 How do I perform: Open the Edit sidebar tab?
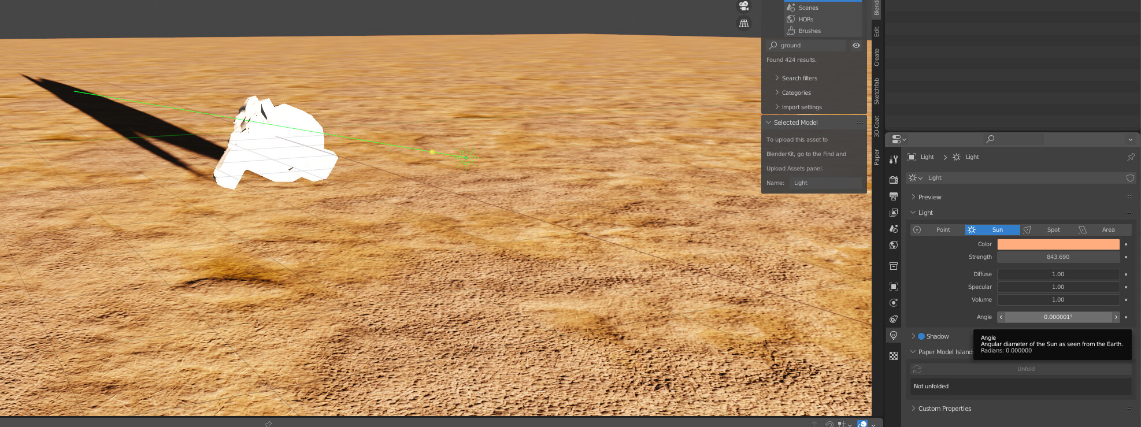876,32
